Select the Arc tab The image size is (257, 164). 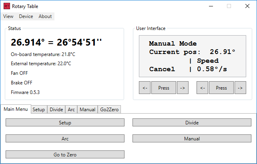tap(71, 110)
